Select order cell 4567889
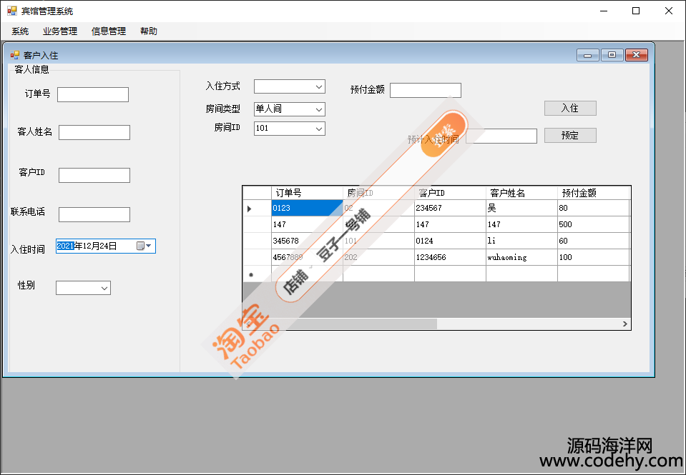The height and width of the screenshot is (475, 686). (x=307, y=257)
